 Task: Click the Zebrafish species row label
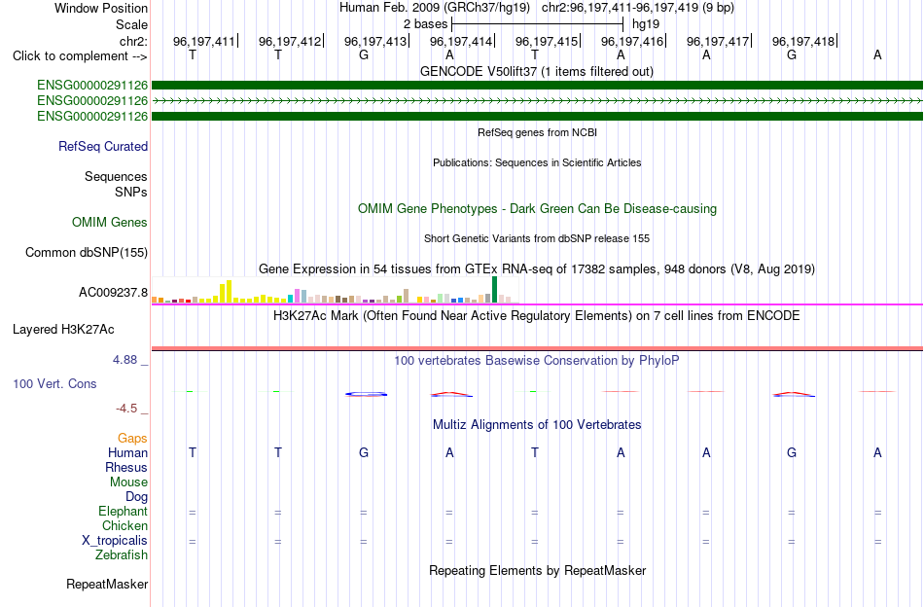(122, 555)
